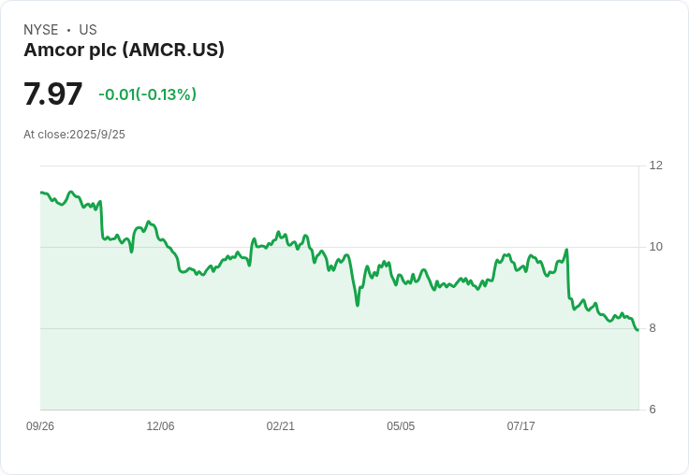Click the At close 2025/9/25 timestamp

click(x=74, y=135)
